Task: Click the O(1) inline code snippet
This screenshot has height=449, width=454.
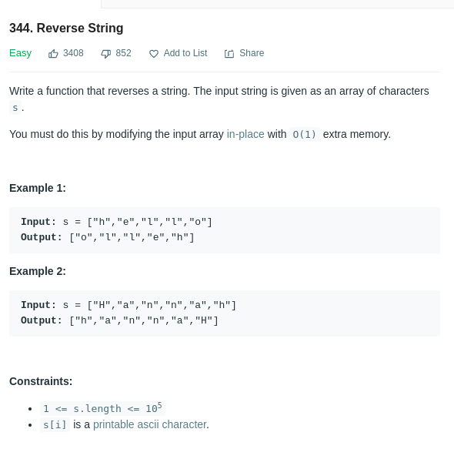Action: point(304,134)
